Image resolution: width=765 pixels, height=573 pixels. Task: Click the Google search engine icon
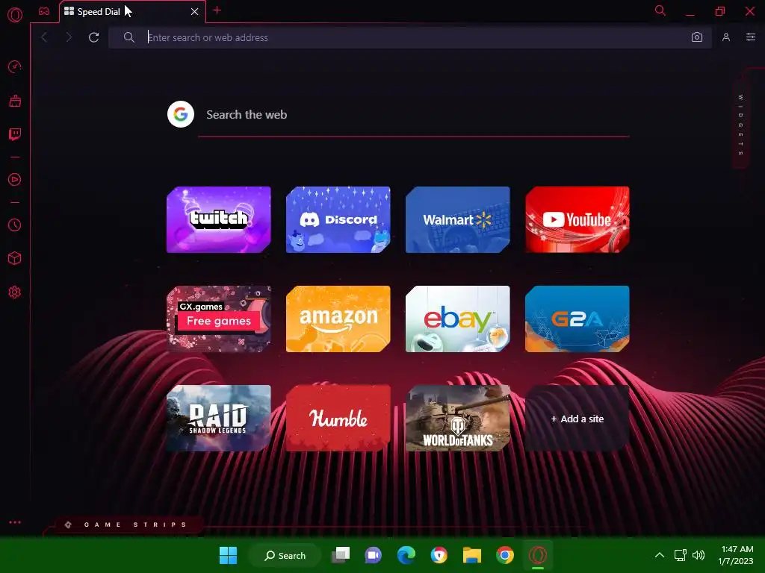tap(181, 114)
